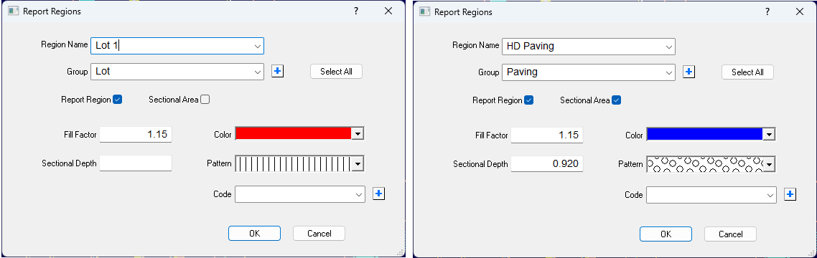Image resolution: width=817 pixels, height=258 pixels.
Task: Add new code in Lot 1 dialog
Action: click(x=379, y=194)
